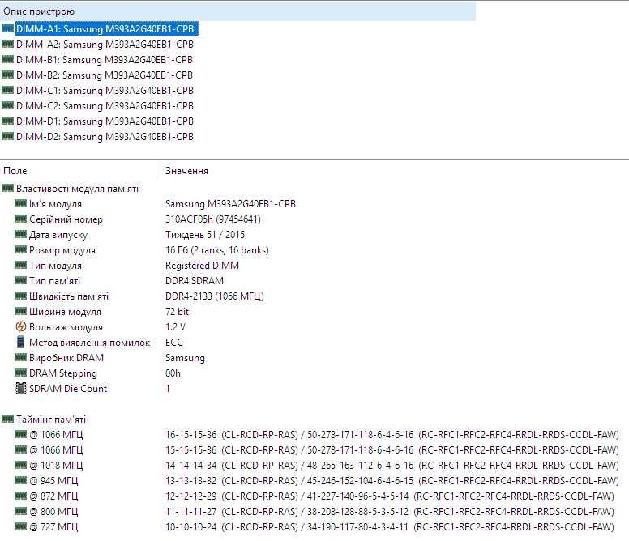The height and width of the screenshot is (541, 629).
Task: Select the value 'Тиждень 51 / 2015'
Action: tap(205, 234)
